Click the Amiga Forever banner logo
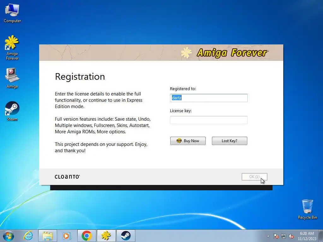Viewport: 323px width, 242px height. coord(225,53)
